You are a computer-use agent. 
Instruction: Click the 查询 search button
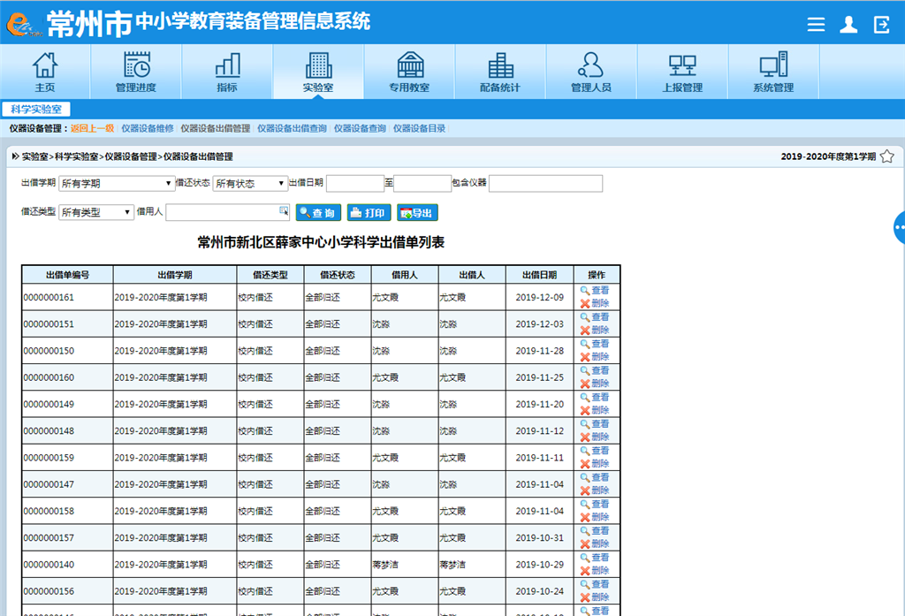(x=318, y=212)
